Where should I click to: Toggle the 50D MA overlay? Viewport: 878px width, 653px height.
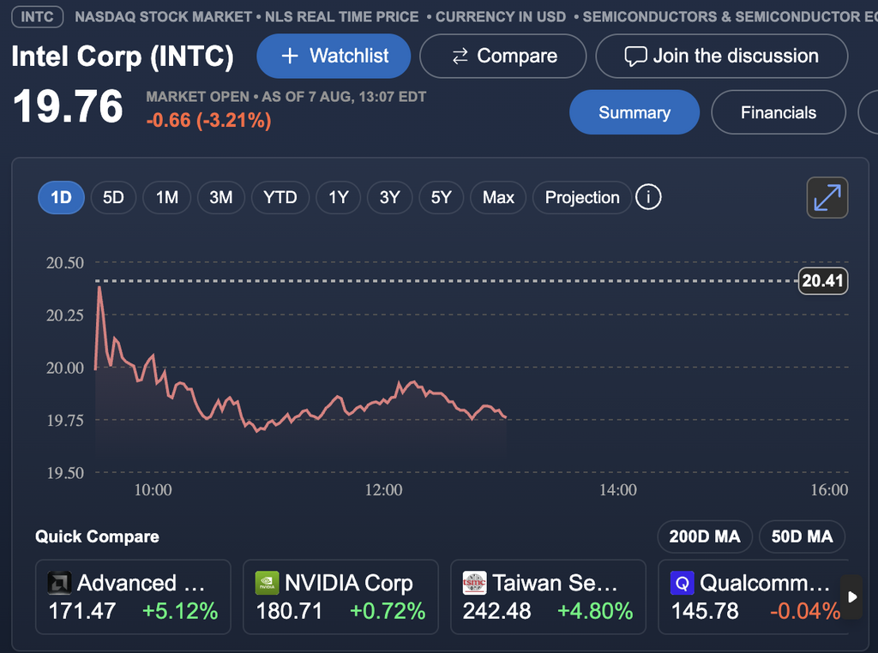(802, 536)
